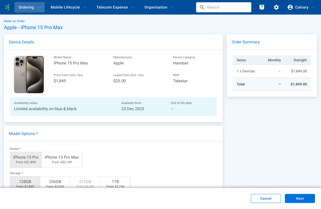Screen dimensions: 321x209
Task: Open the Telecom Expense menu
Action: point(115,7)
